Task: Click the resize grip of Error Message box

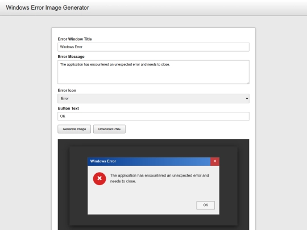Action: [x=248, y=82]
